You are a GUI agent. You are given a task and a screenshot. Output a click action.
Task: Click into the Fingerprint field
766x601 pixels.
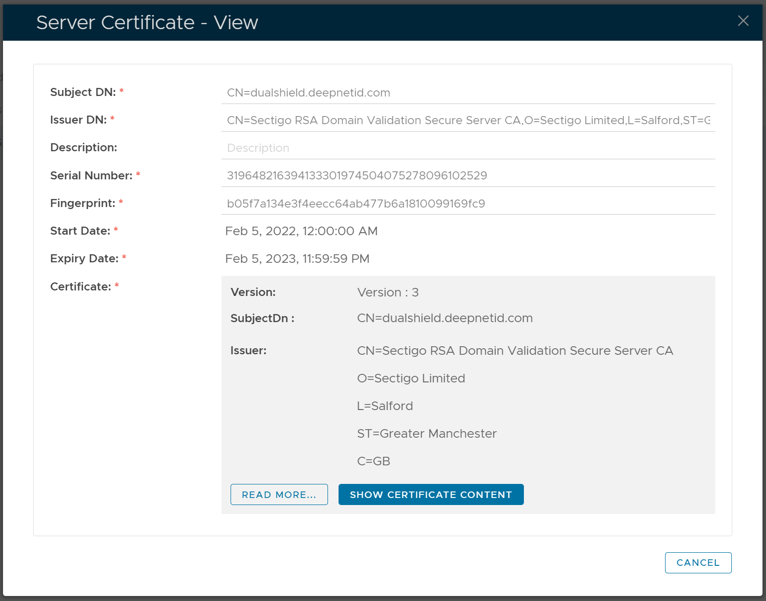(467, 204)
